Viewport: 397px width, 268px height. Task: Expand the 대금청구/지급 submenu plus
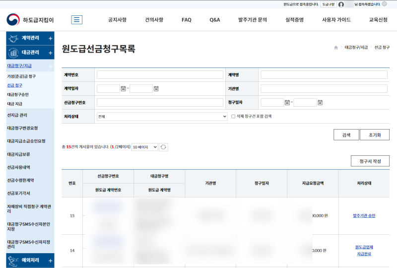coord(51,67)
